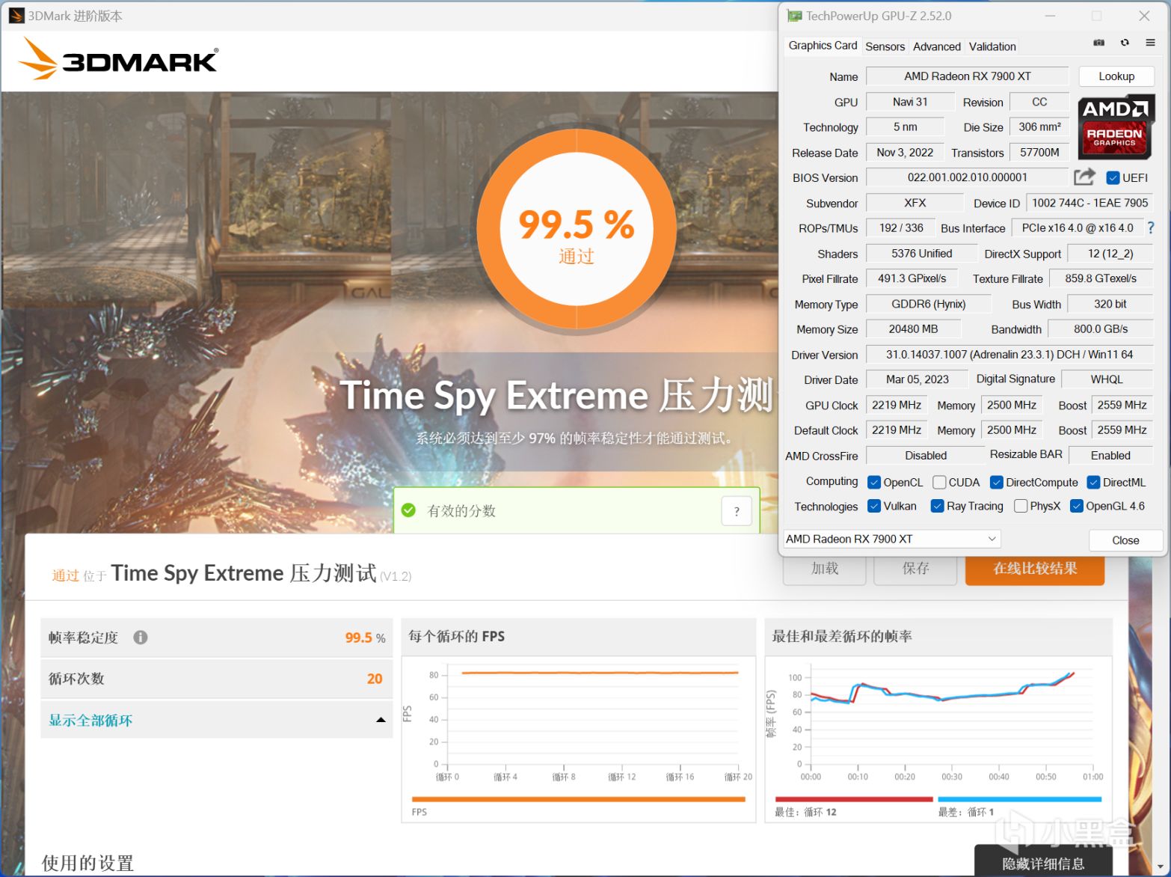Toggle the DirectCompute checkbox
The width and height of the screenshot is (1171, 877).
996,483
